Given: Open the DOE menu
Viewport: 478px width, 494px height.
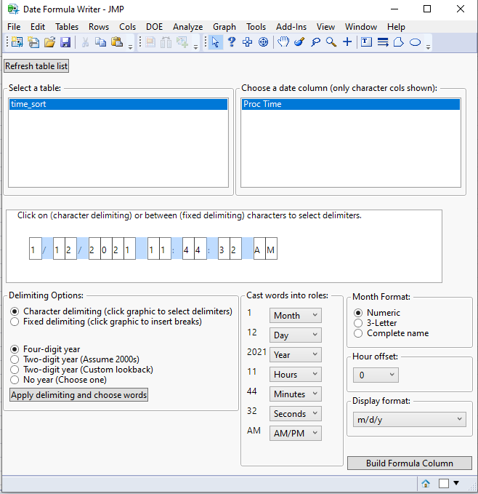Looking at the screenshot, I should (154, 27).
